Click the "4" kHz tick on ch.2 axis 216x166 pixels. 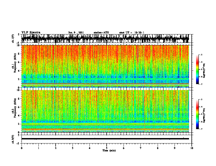click(19, 116)
